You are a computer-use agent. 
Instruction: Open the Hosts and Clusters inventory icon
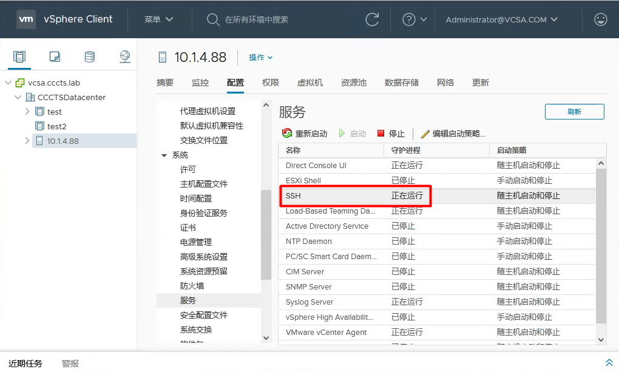pyautogui.click(x=19, y=56)
